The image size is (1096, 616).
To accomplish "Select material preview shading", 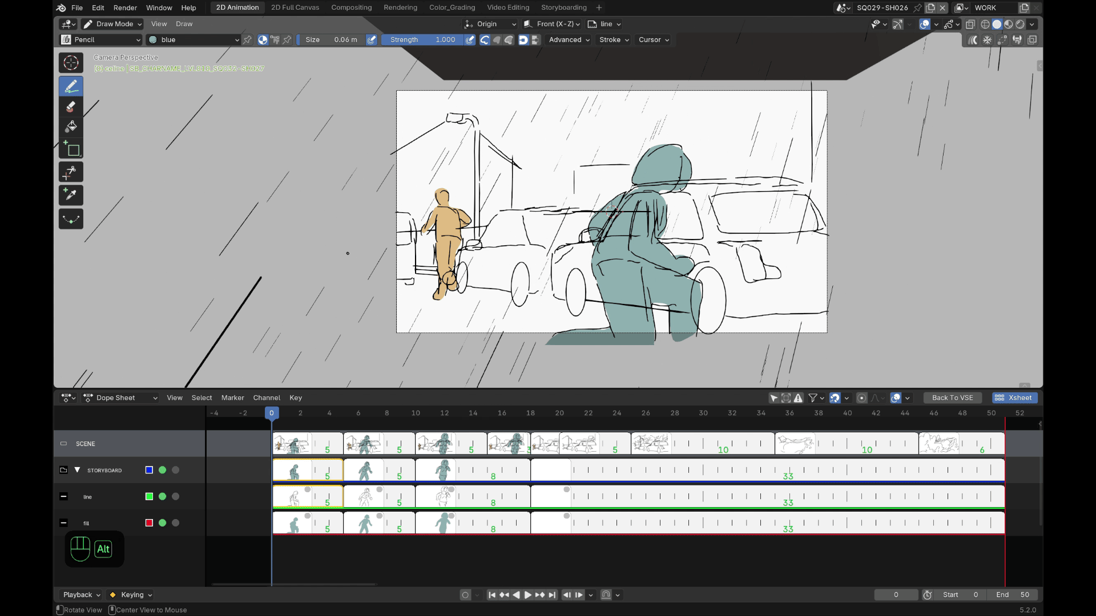I will coord(1009,24).
